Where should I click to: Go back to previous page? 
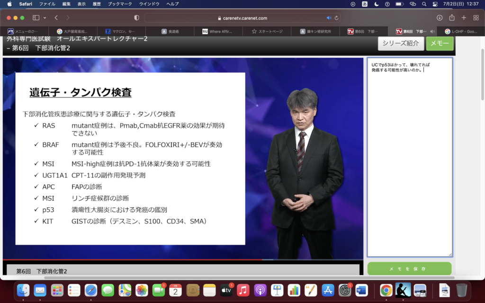point(56,18)
